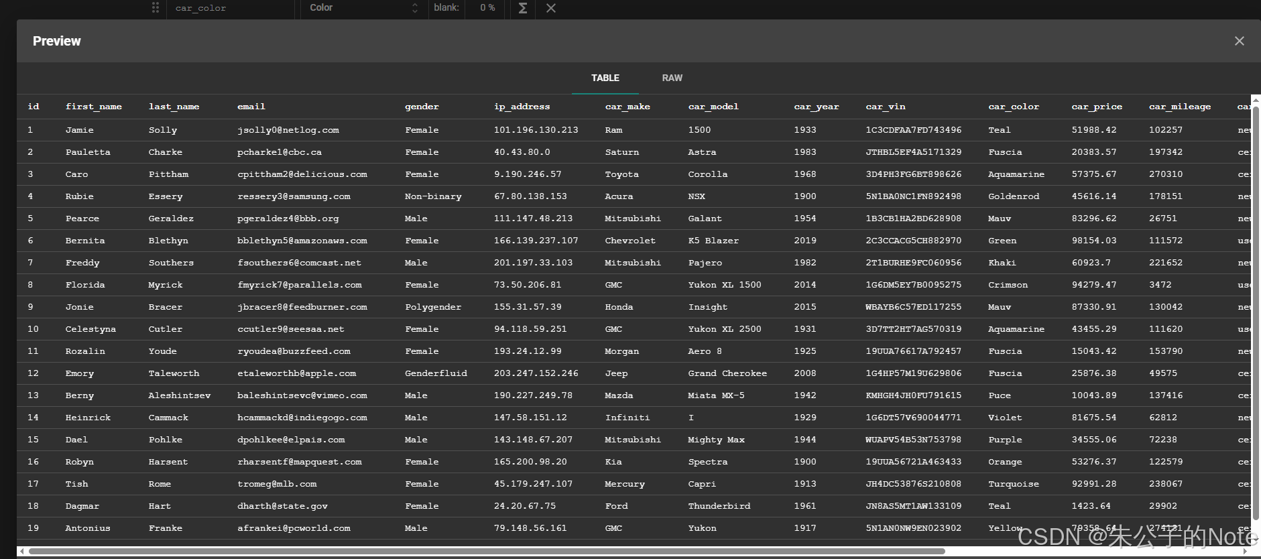This screenshot has height=559, width=1261.
Task: Select the 'Non-binary' gender cell
Action: point(433,196)
